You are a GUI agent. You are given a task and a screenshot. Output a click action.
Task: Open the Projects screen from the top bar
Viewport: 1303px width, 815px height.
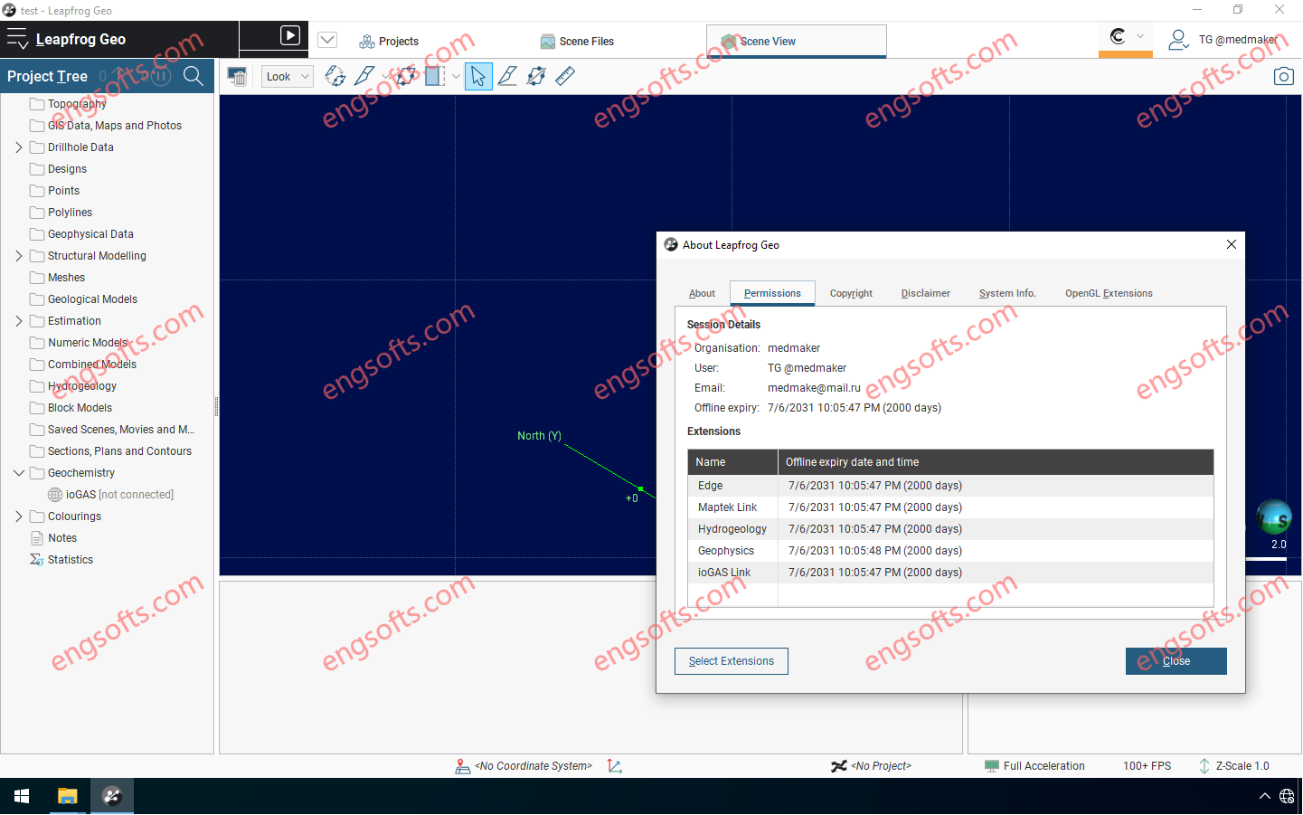pyautogui.click(x=389, y=41)
